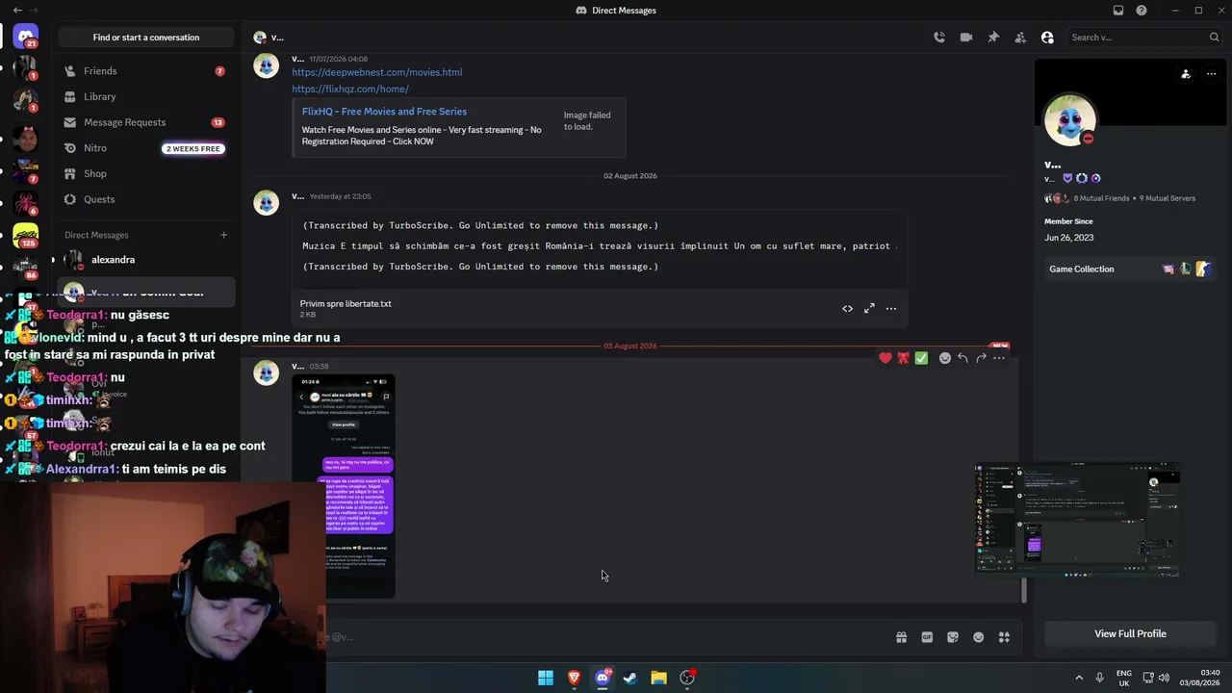The image size is (1232, 693).
Task: Open more message actions menu
Action: coord(999,358)
